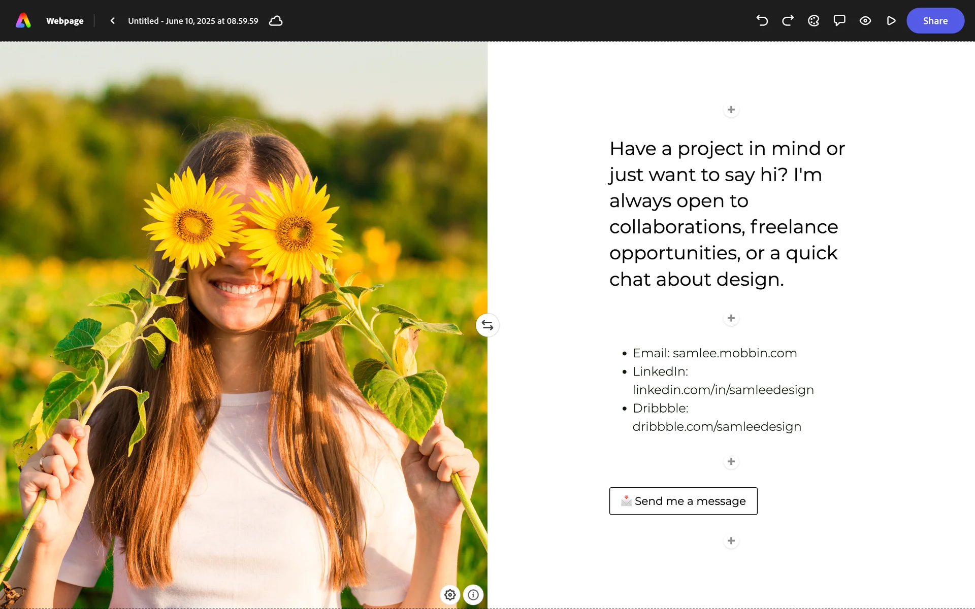Redo the last action
The image size is (975, 609).
[788, 21]
